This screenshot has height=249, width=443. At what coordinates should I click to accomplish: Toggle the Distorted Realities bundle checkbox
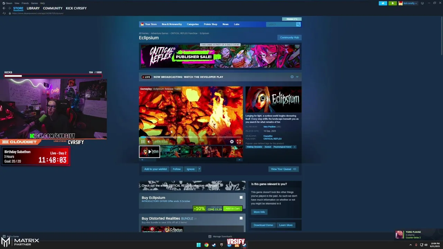tap(241, 218)
